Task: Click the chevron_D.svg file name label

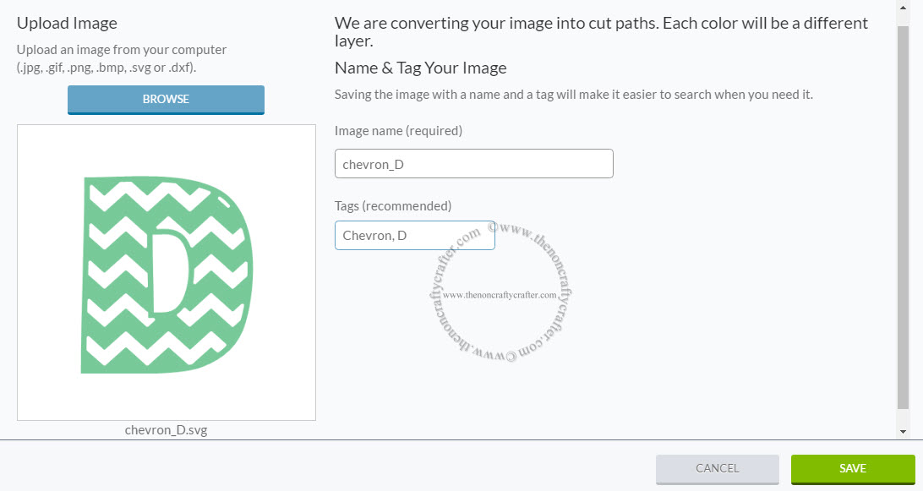Action: pos(166,429)
